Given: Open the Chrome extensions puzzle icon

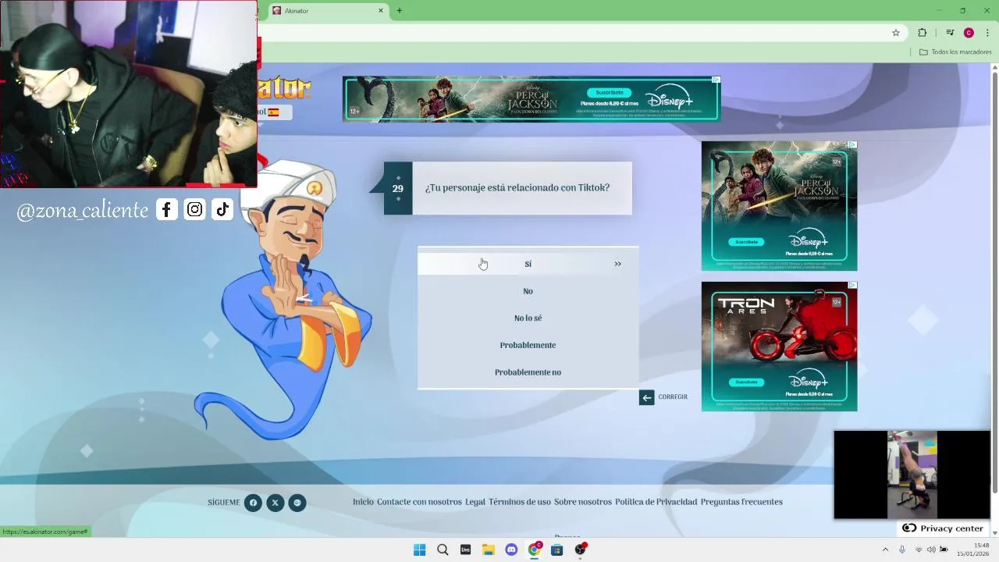Looking at the screenshot, I should [x=923, y=33].
